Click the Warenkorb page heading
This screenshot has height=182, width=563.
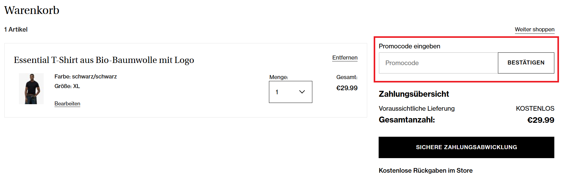(x=31, y=10)
